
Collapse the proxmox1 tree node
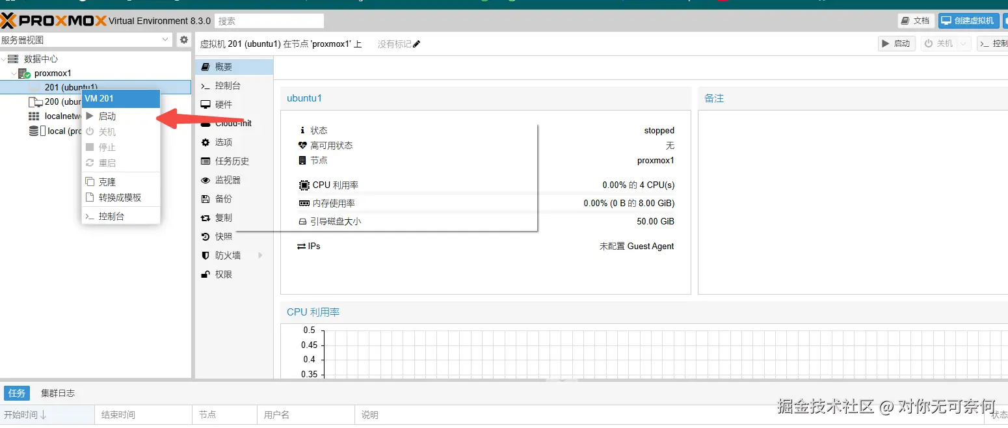click(14, 74)
